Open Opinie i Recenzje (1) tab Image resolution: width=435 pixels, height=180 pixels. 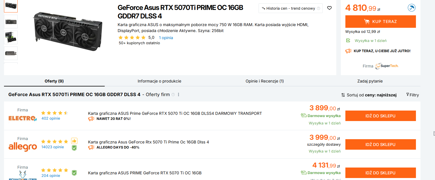click(265, 81)
